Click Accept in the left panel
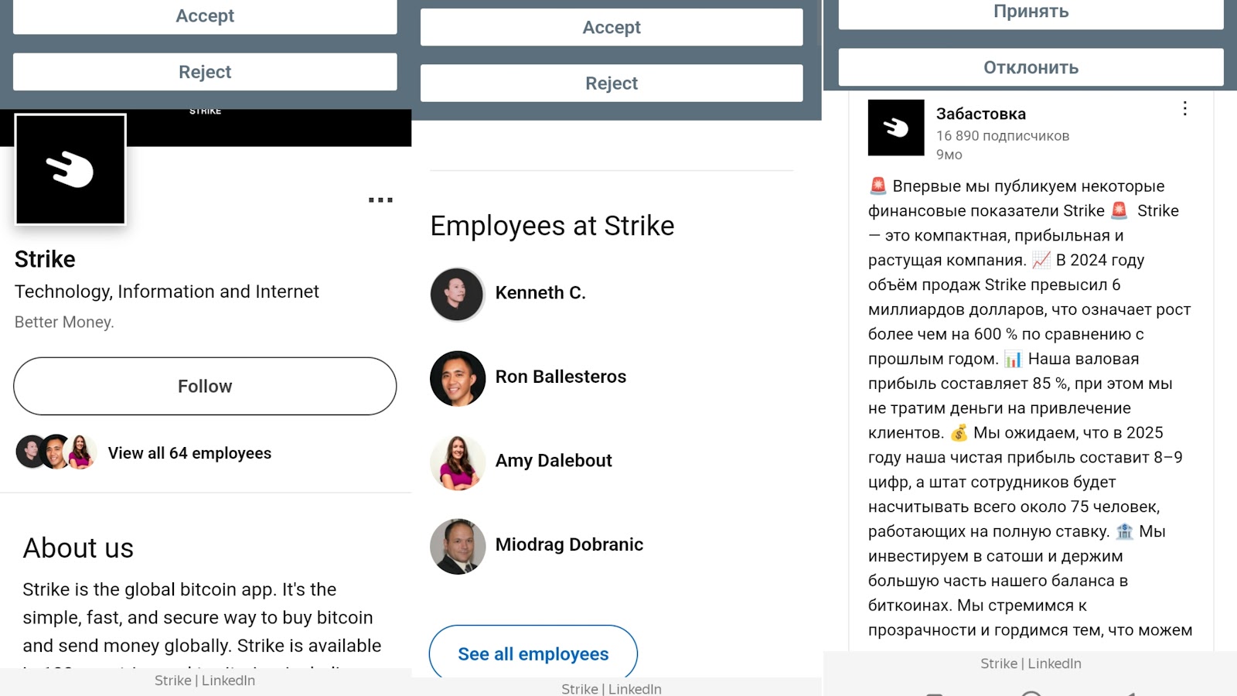 point(205,16)
